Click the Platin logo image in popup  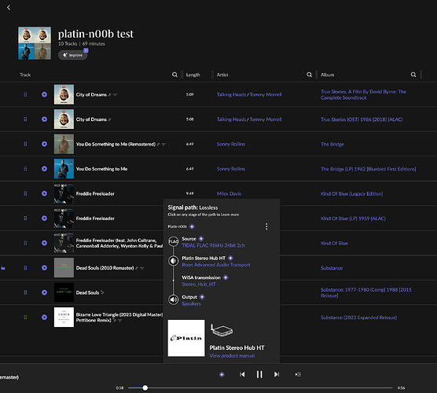click(186, 338)
